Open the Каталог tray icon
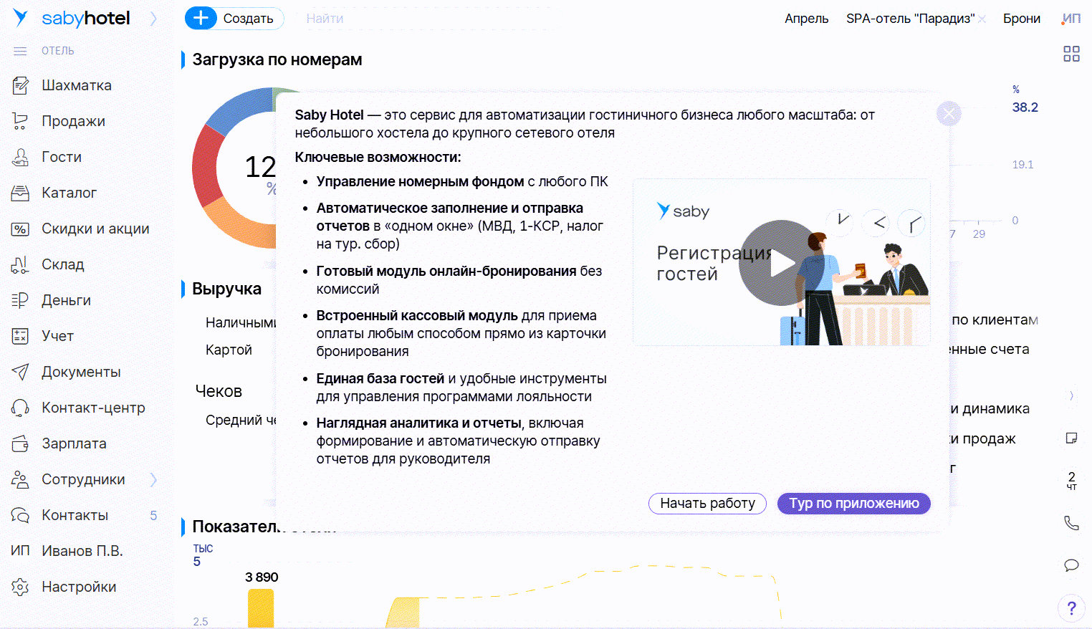 (20, 193)
